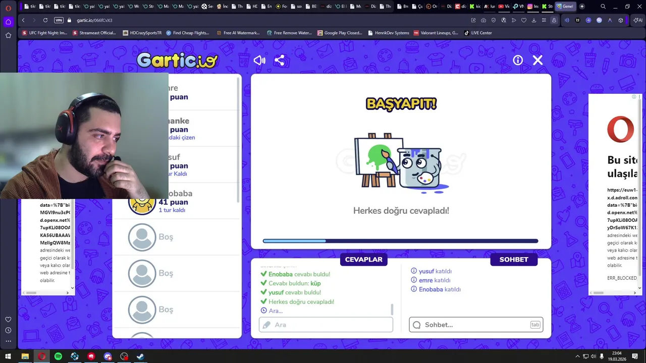
Task: Show hidden system tray icons
Action: click(x=577, y=356)
